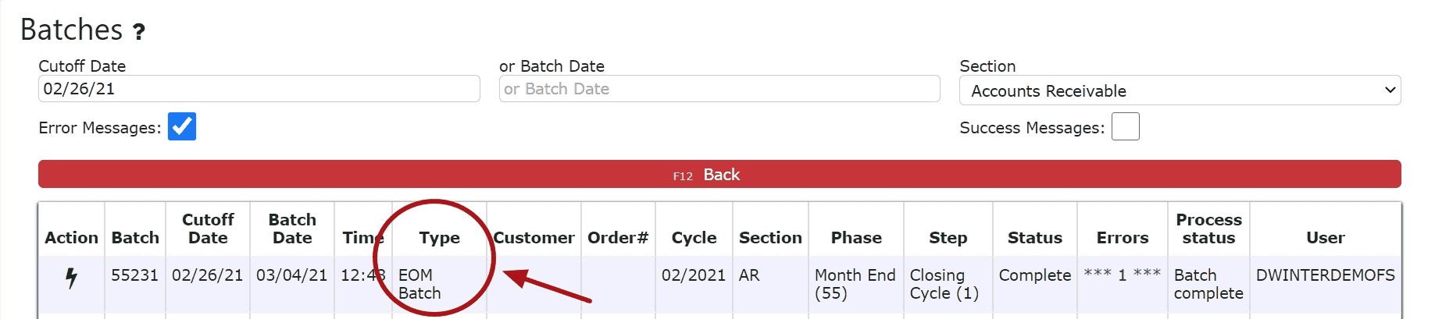1435x319 pixels.
Task: Click the lightning bolt action icon for batch 55231
Action: point(71,278)
